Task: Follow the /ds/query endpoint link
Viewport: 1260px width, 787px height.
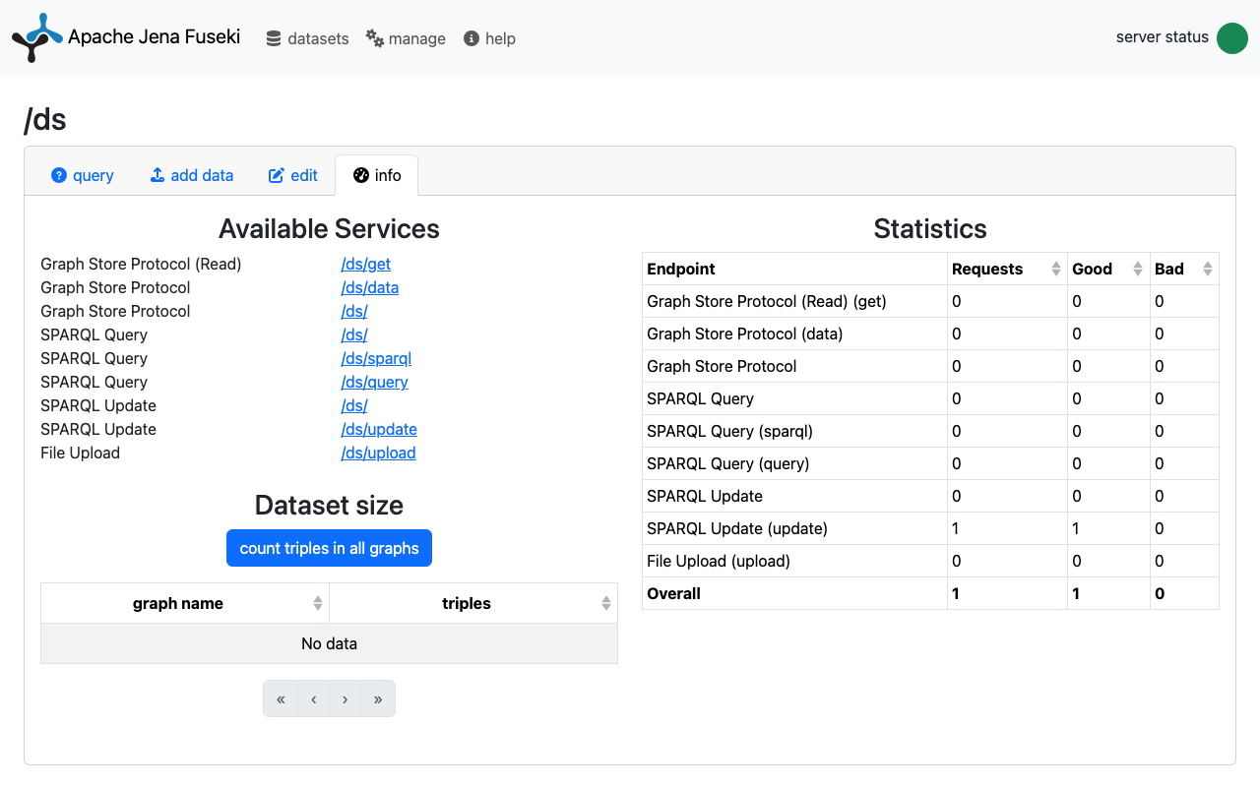Action: point(374,382)
